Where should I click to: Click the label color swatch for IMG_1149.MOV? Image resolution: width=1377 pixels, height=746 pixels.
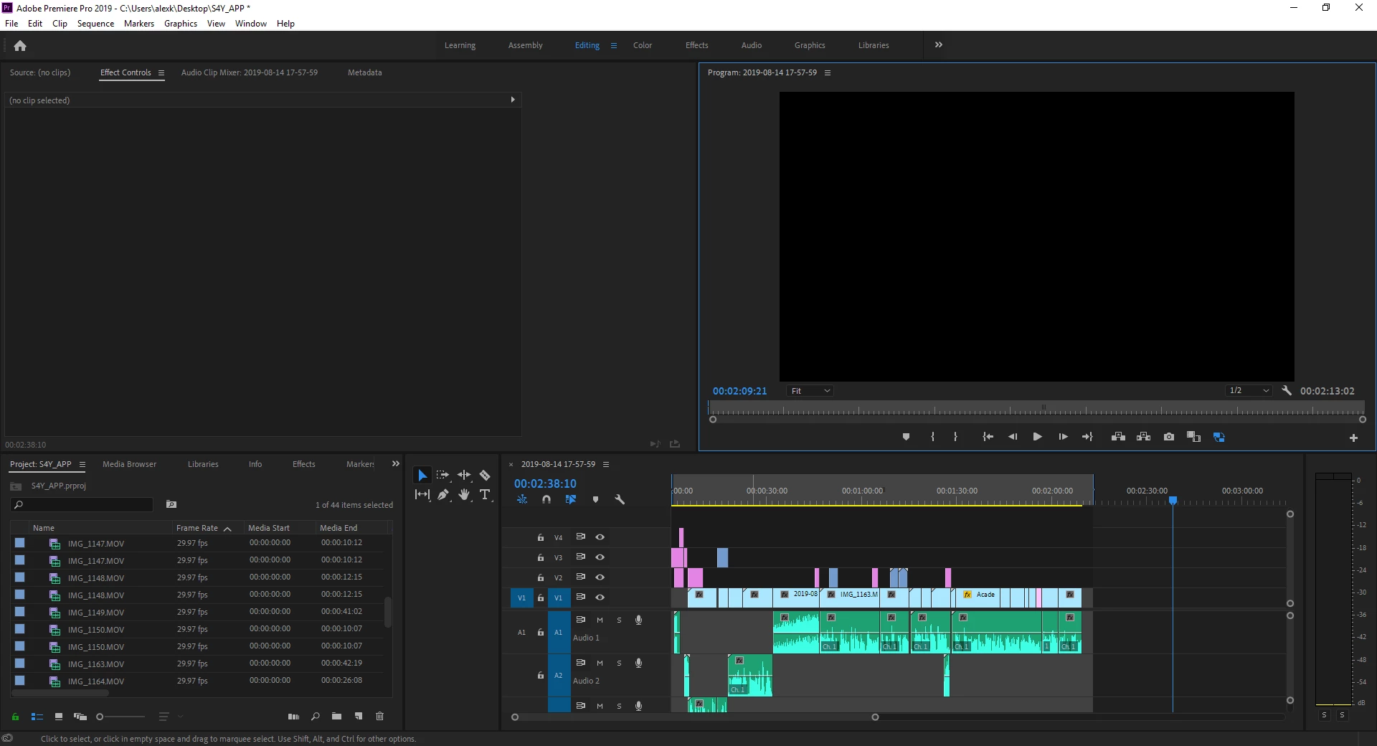[20, 612]
